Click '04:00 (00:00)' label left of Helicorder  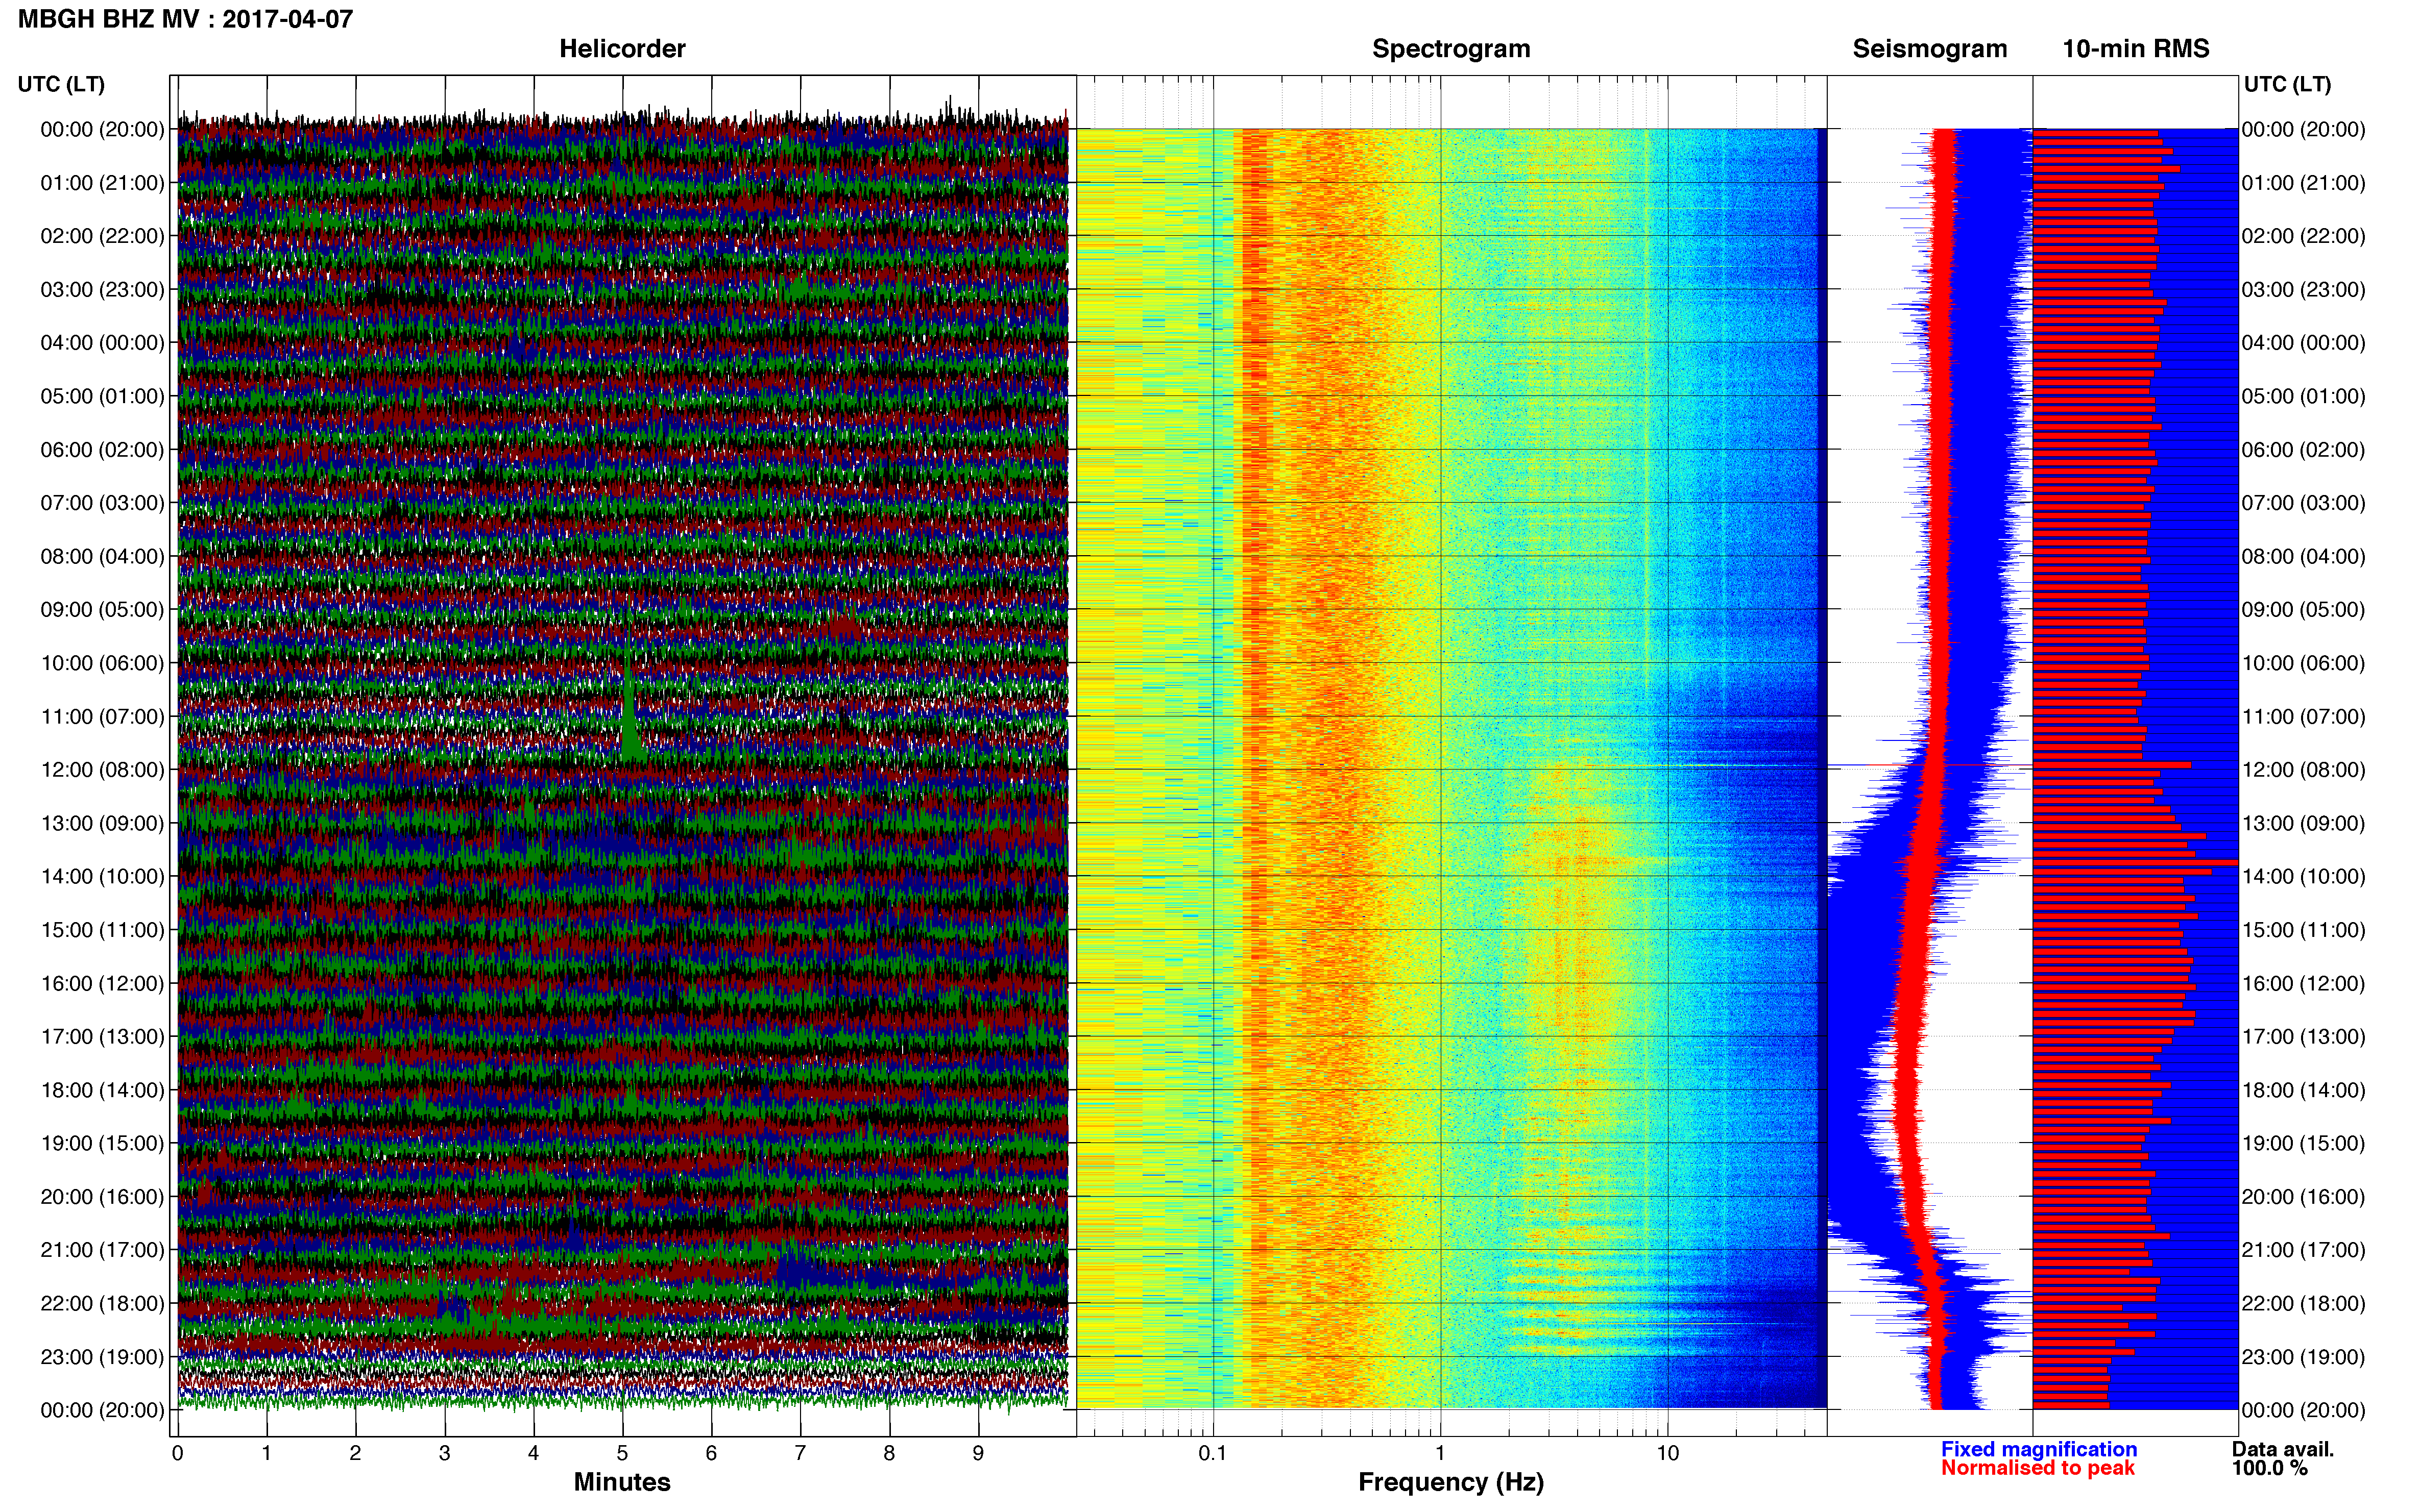click(x=102, y=343)
